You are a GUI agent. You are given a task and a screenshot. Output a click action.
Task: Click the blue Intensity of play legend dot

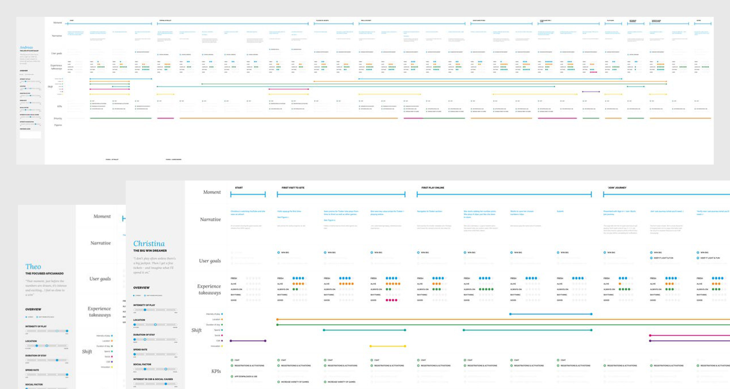(222, 314)
